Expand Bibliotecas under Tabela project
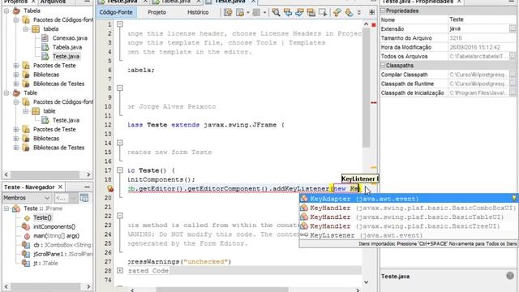 click(16, 75)
